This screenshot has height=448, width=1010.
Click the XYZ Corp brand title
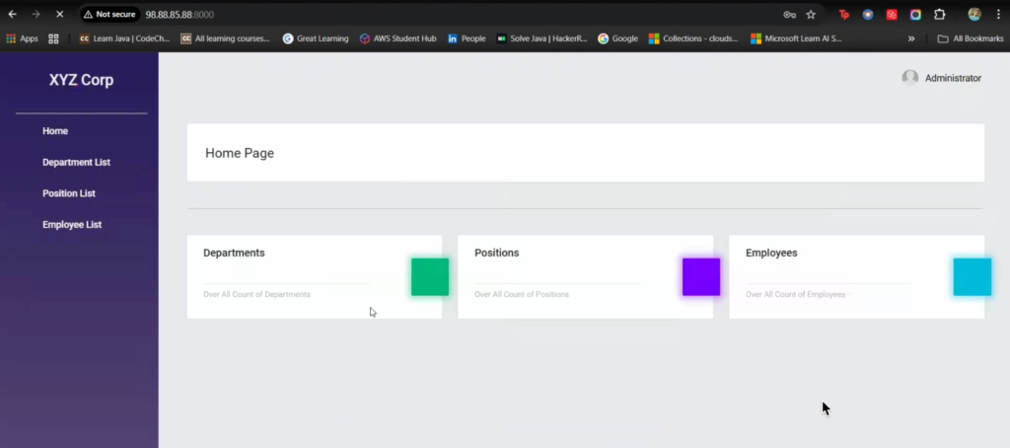click(81, 81)
